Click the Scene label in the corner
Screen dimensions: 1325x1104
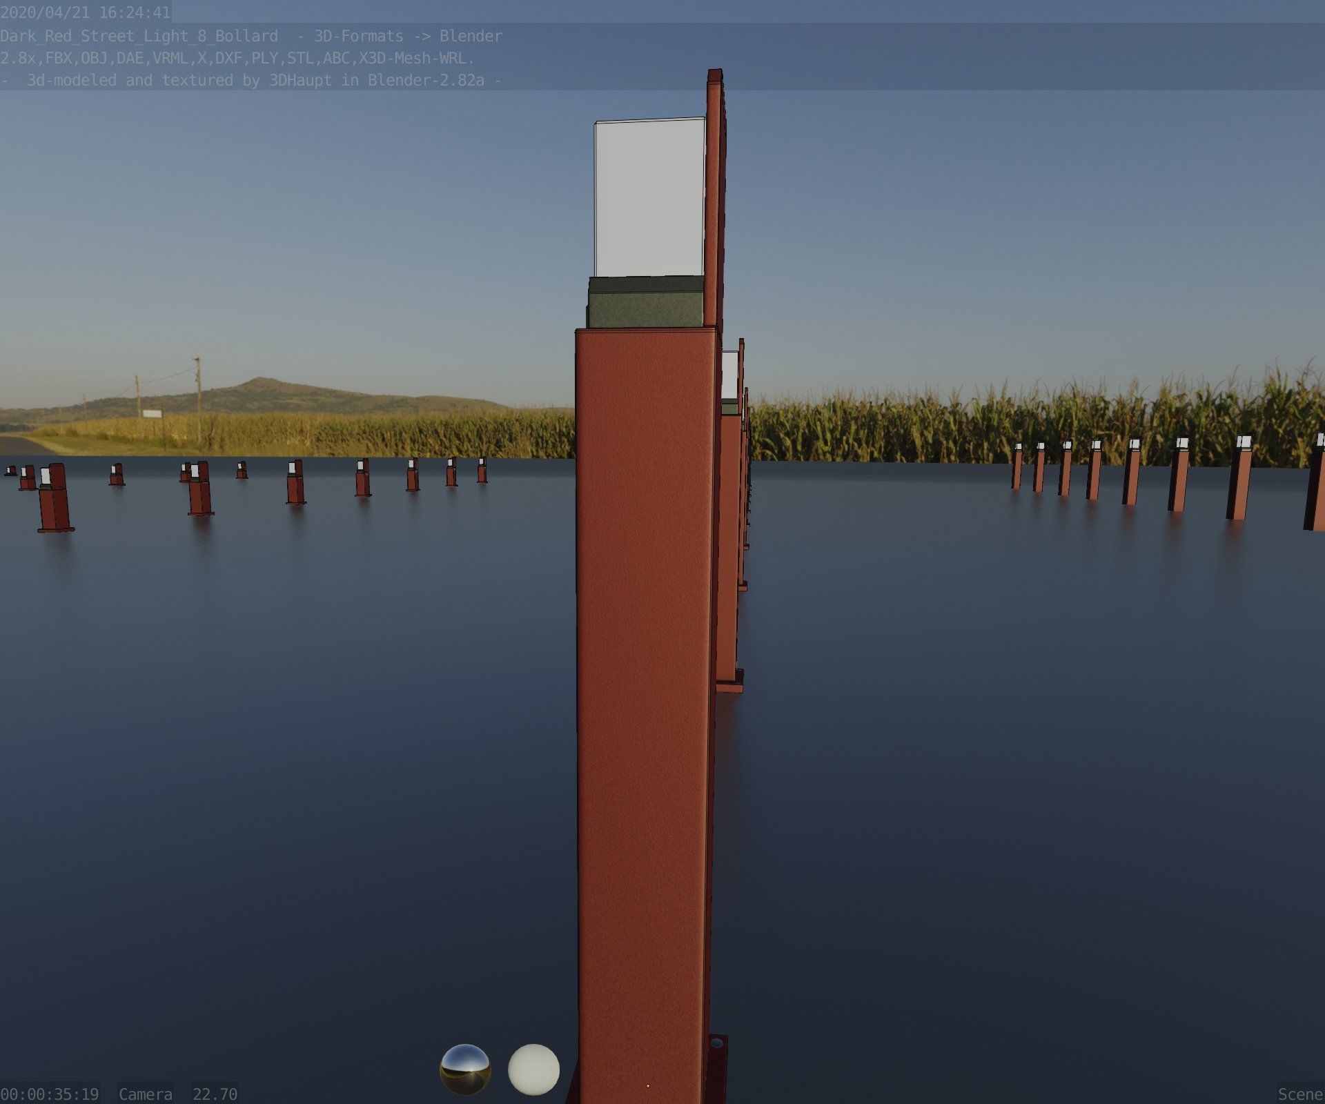pos(1300,1094)
